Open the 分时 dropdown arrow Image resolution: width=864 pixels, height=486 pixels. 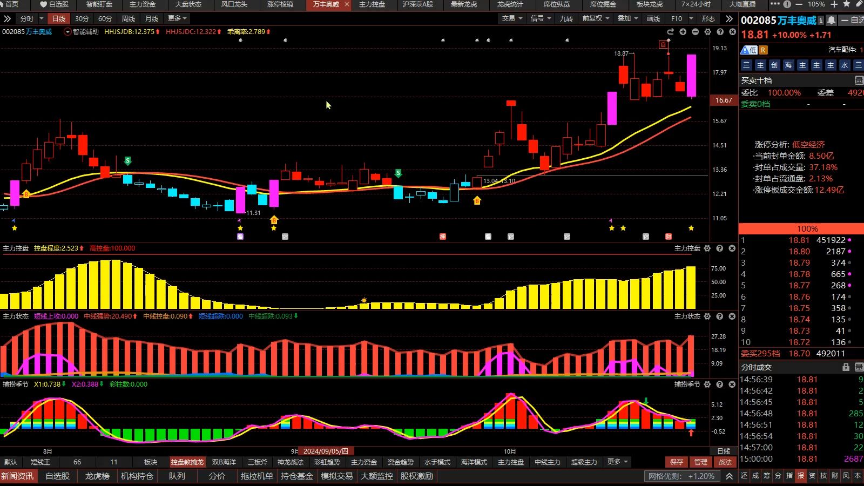click(x=42, y=18)
